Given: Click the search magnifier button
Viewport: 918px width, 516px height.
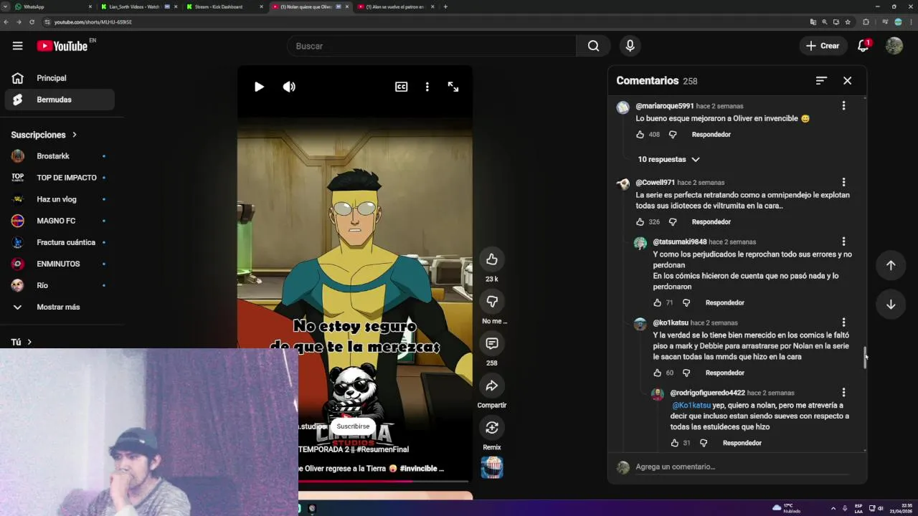Looking at the screenshot, I should tap(593, 46).
